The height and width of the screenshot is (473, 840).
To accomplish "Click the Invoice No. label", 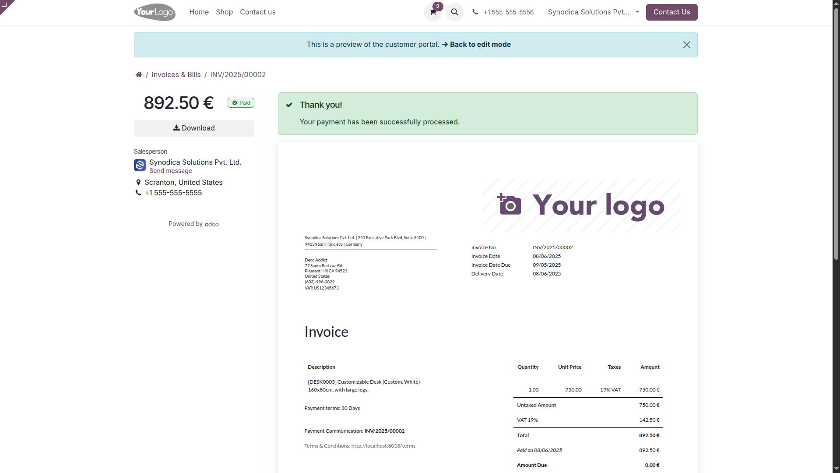I will (x=484, y=248).
